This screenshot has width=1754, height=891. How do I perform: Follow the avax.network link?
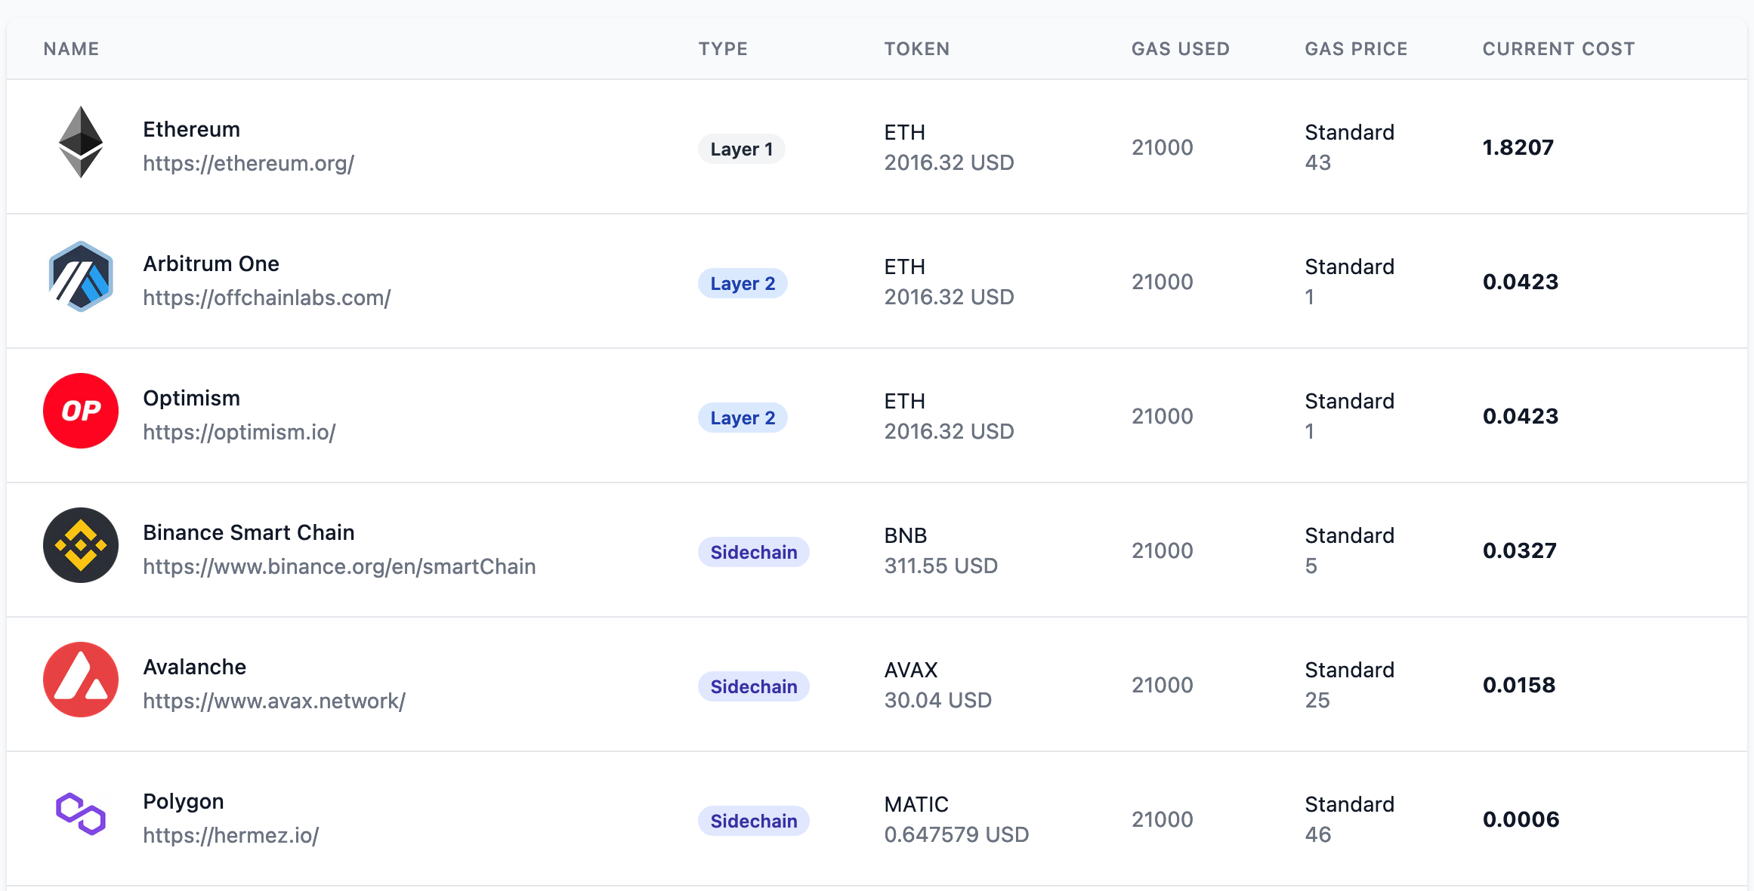tap(274, 701)
